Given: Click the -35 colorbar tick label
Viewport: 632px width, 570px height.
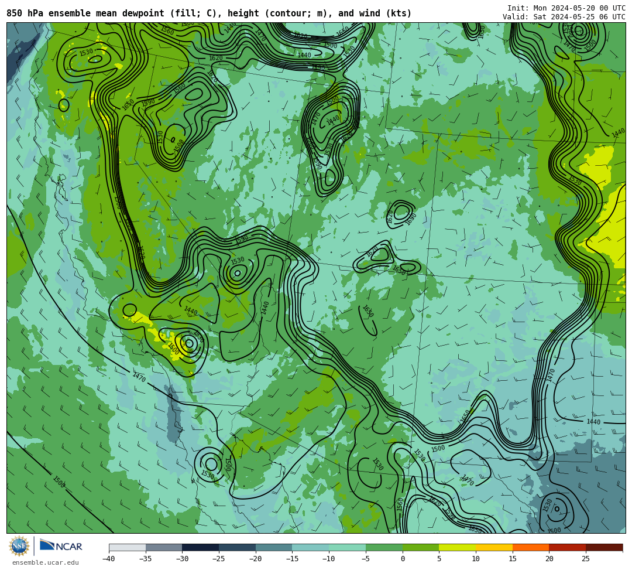Looking at the screenshot, I should (146, 559).
